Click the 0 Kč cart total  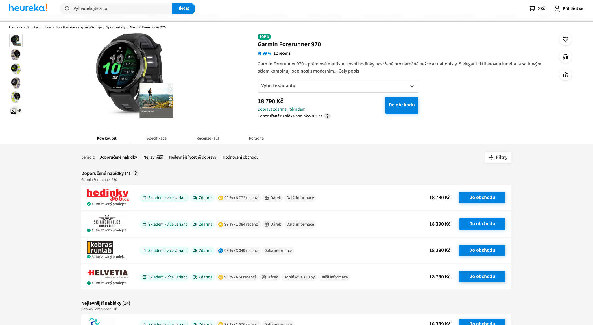pos(541,8)
